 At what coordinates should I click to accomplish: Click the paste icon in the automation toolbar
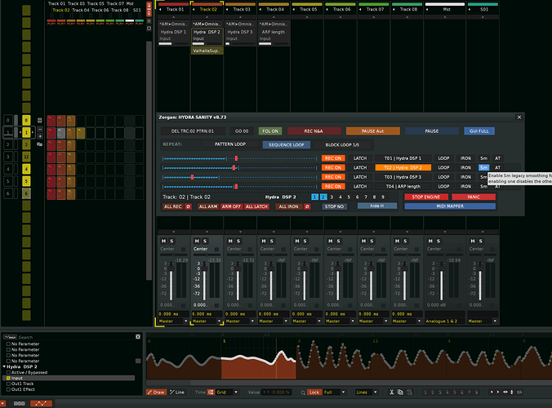coord(409,392)
